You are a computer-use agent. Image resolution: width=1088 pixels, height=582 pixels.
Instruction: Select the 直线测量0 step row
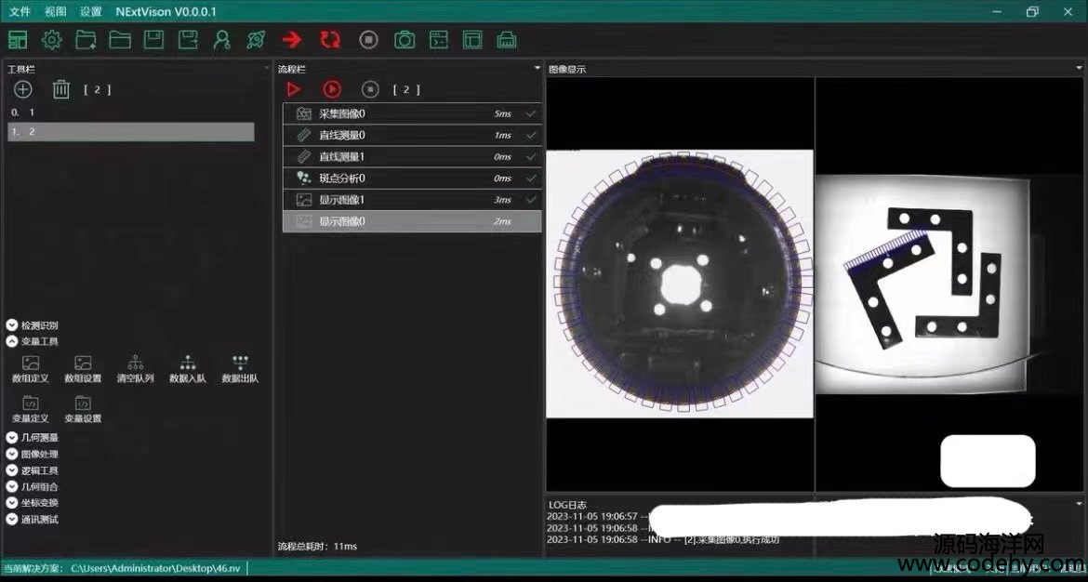pos(412,135)
